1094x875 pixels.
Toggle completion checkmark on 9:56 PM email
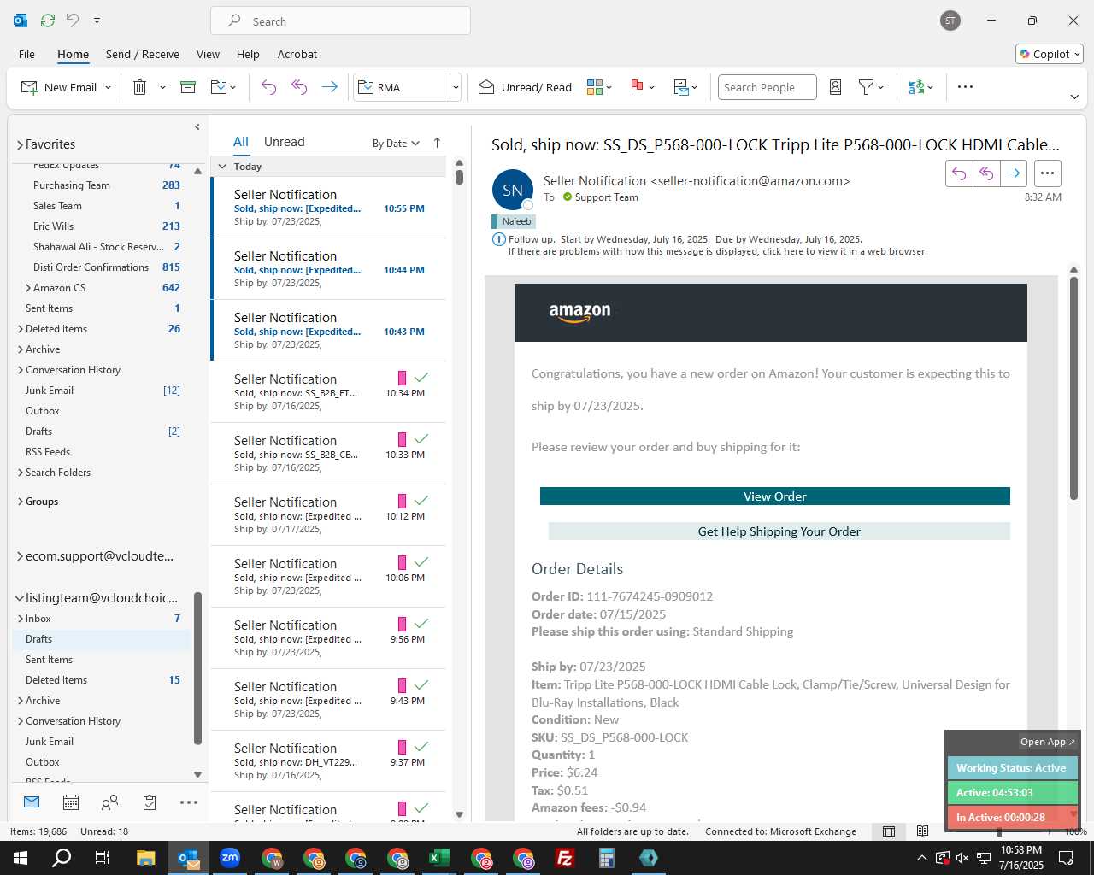(421, 624)
